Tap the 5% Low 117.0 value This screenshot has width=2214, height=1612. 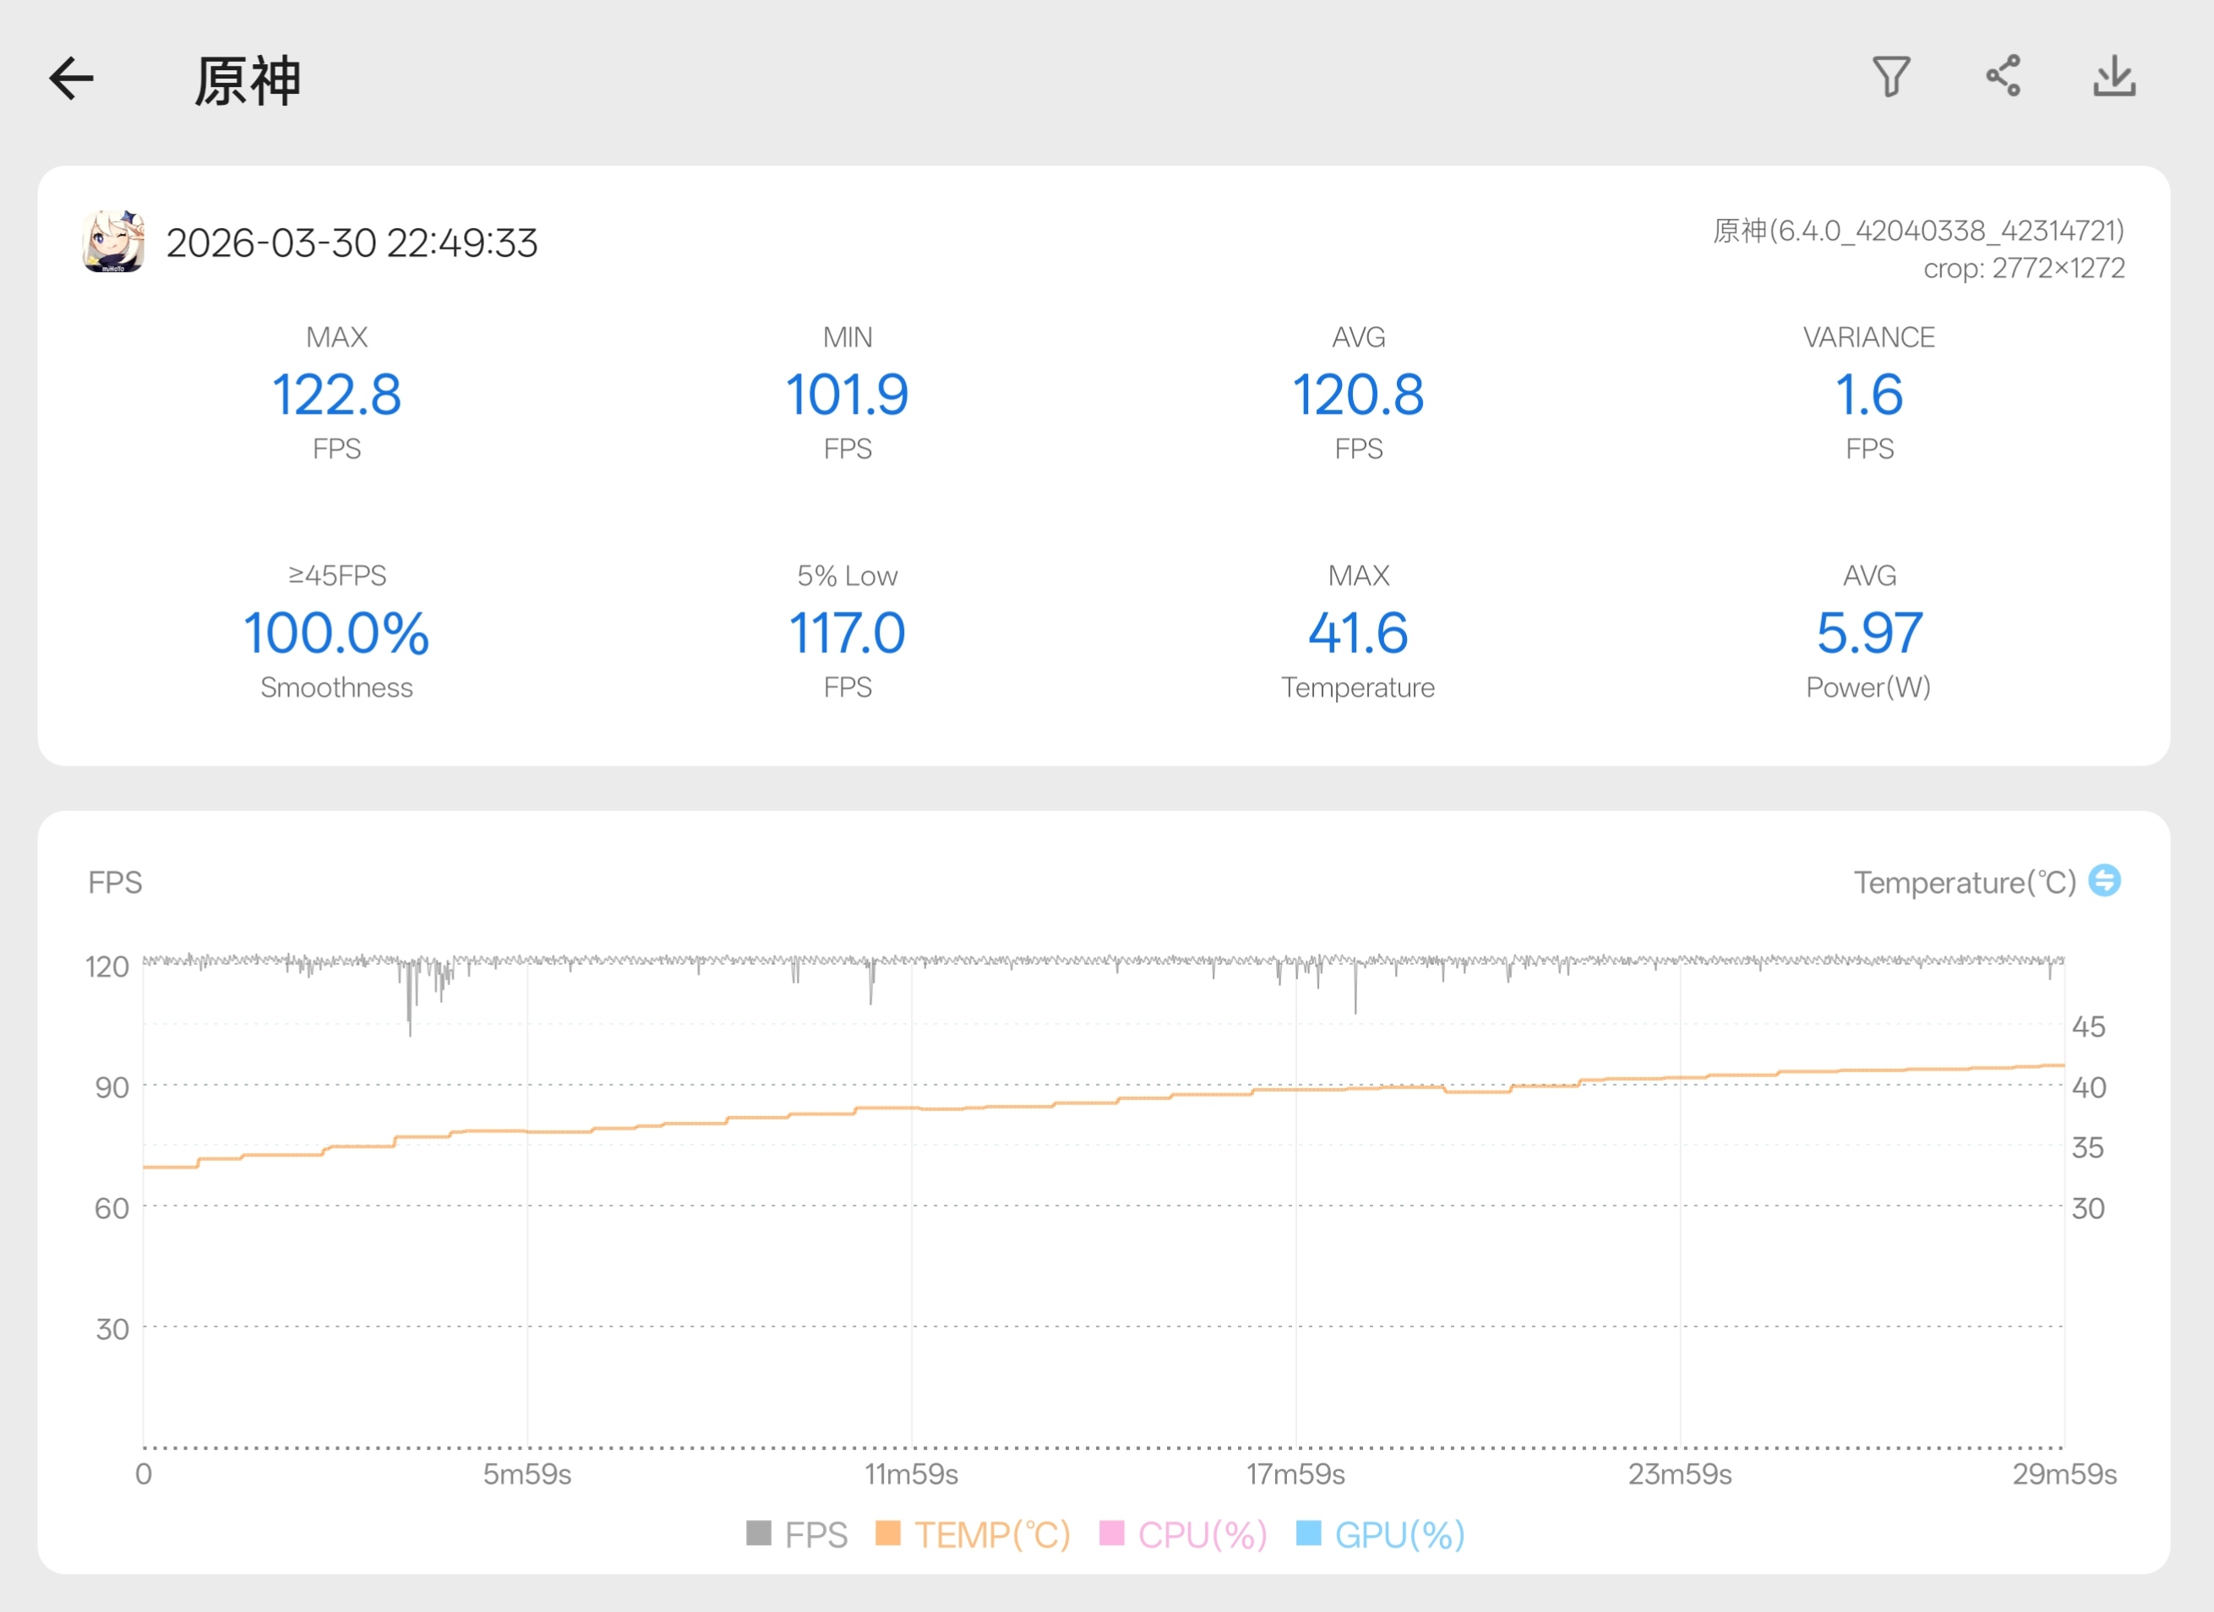[x=848, y=632]
